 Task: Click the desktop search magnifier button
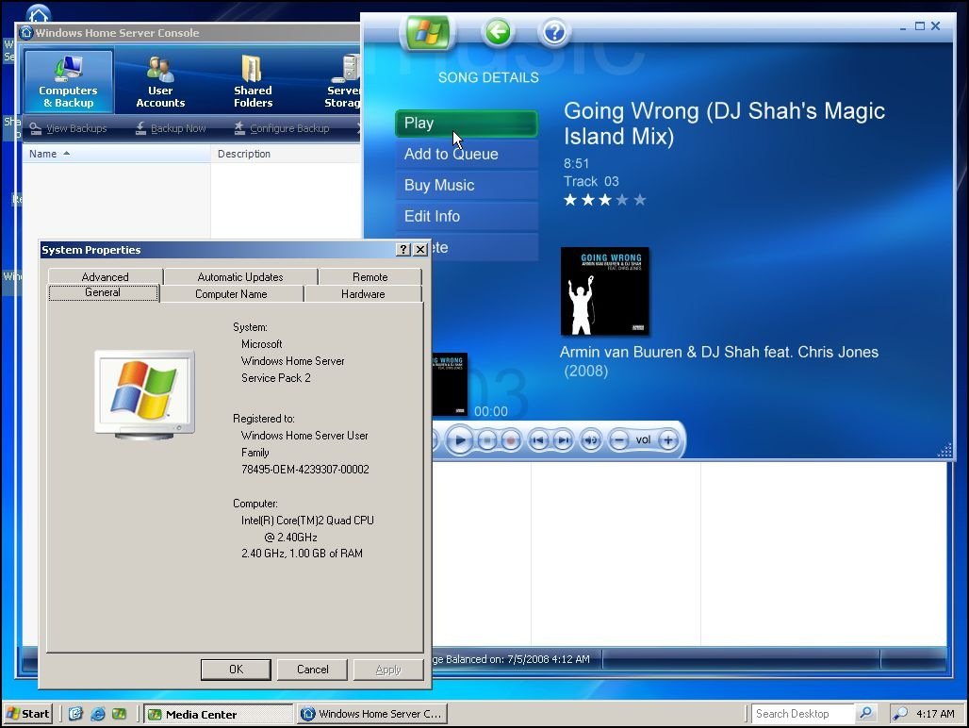point(866,714)
